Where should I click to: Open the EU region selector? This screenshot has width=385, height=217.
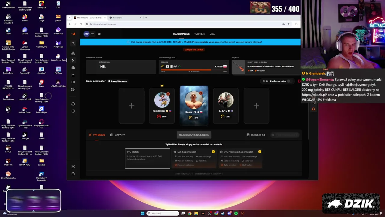(x=99, y=34)
